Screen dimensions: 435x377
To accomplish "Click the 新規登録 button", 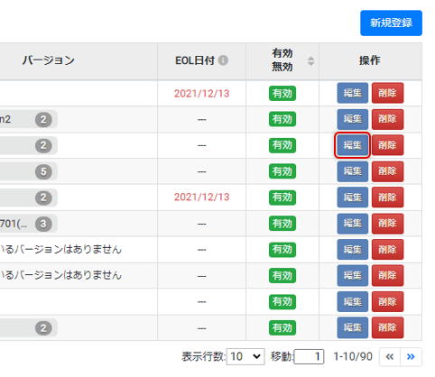I will [x=391, y=23].
